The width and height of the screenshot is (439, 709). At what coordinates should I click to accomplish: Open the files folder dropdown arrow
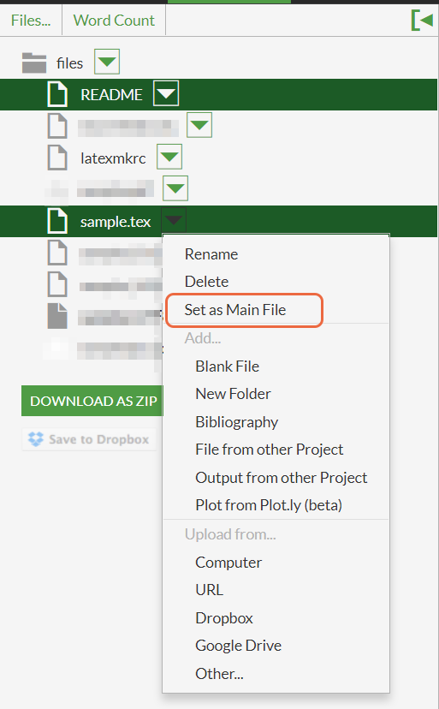(x=107, y=62)
